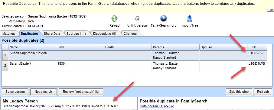Select Sarah /Baxter/ row name
The width and height of the screenshot is (274, 110).
(x=20, y=64)
